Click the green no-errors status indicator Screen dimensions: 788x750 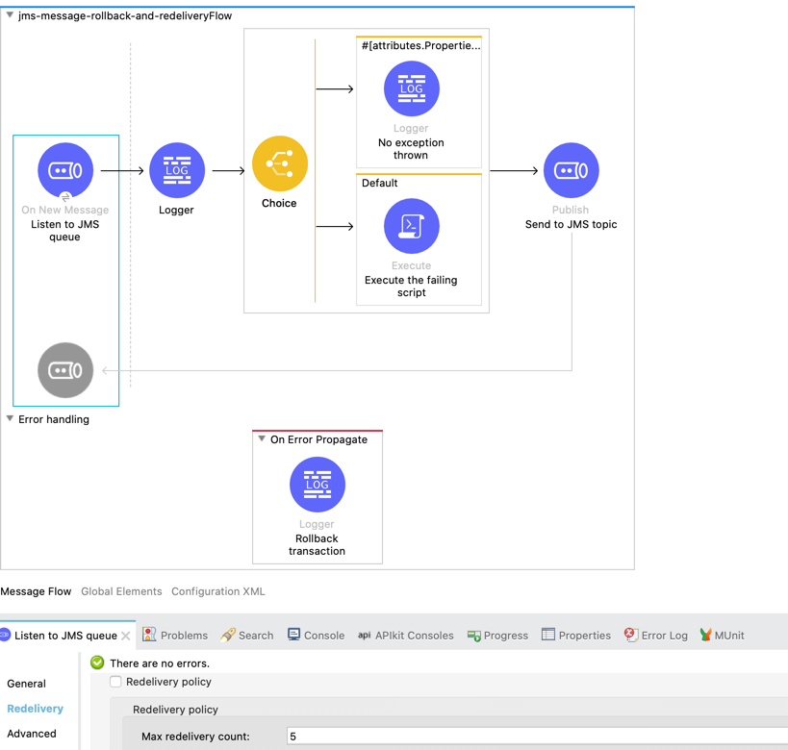(x=96, y=662)
